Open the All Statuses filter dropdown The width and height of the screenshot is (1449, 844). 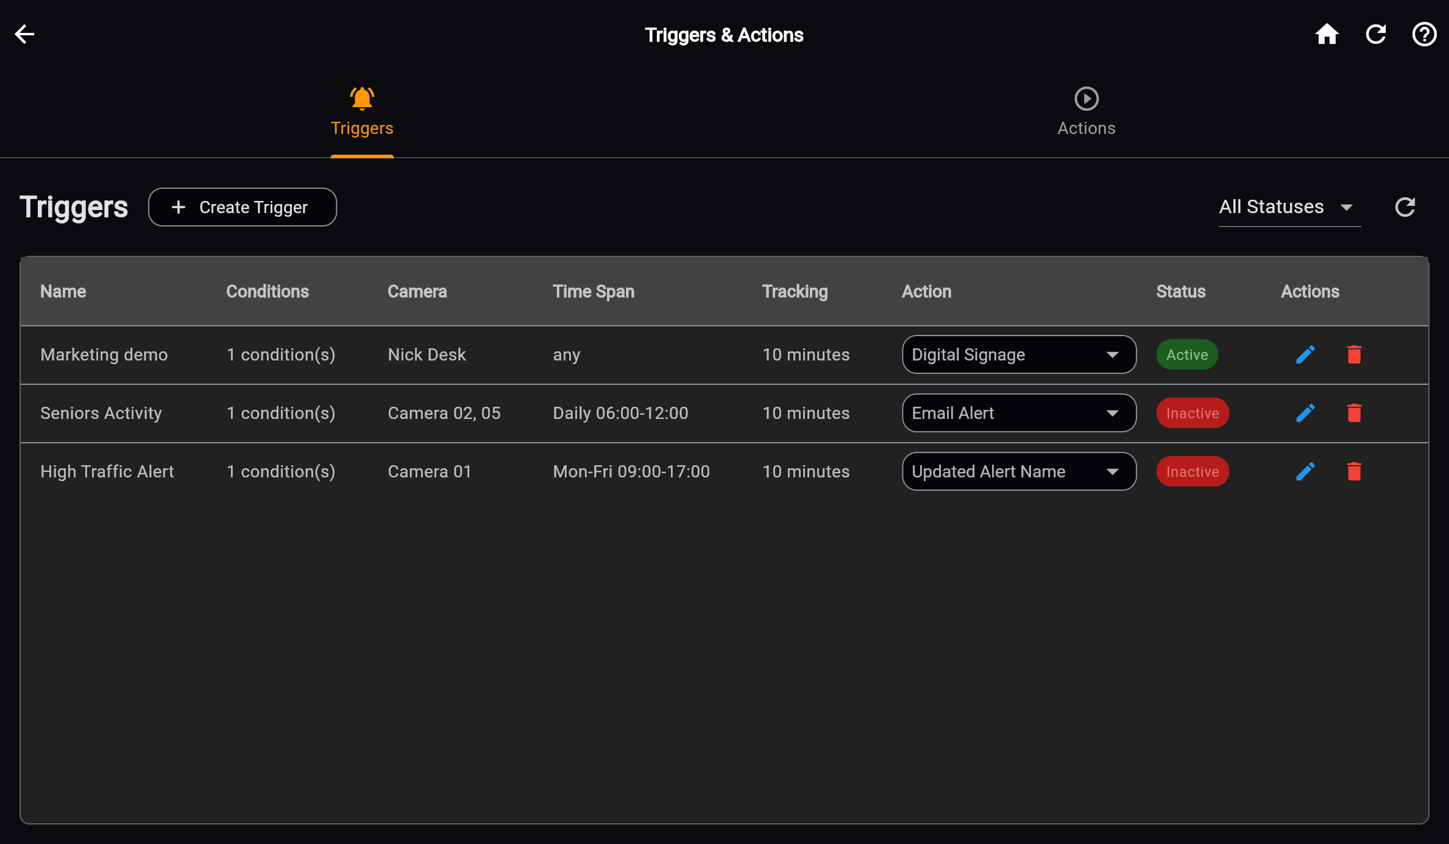pyautogui.click(x=1289, y=207)
